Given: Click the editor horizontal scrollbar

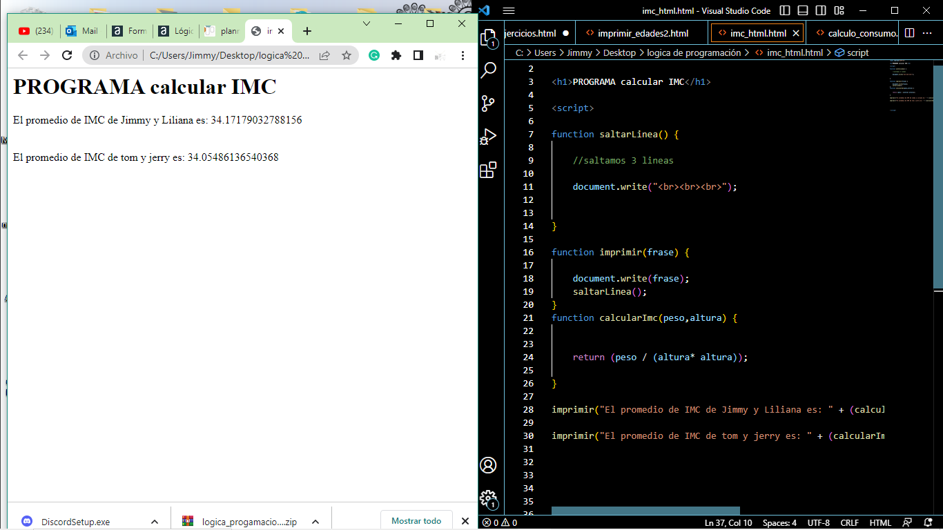Looking at the screenshot, I should point(645,511).
